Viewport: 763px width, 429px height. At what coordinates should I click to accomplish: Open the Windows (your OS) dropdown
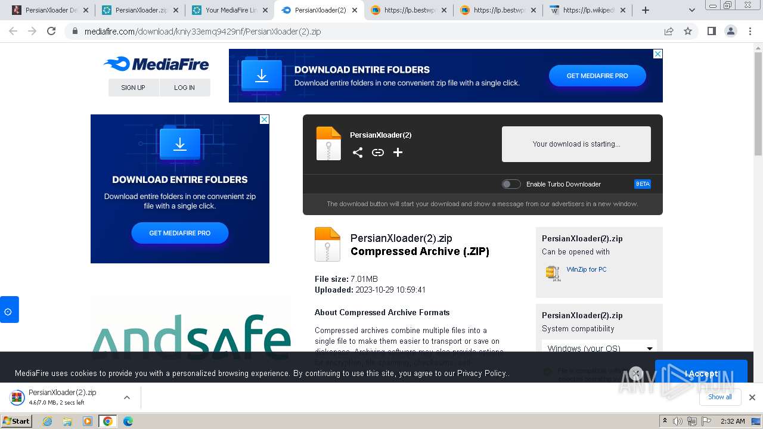pos(599,348)
